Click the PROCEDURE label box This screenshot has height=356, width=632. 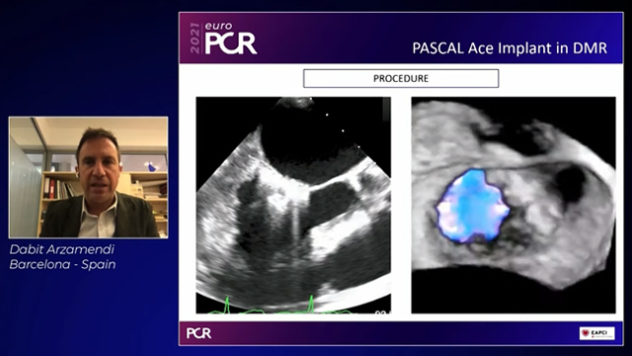click(x=401, y=78)
